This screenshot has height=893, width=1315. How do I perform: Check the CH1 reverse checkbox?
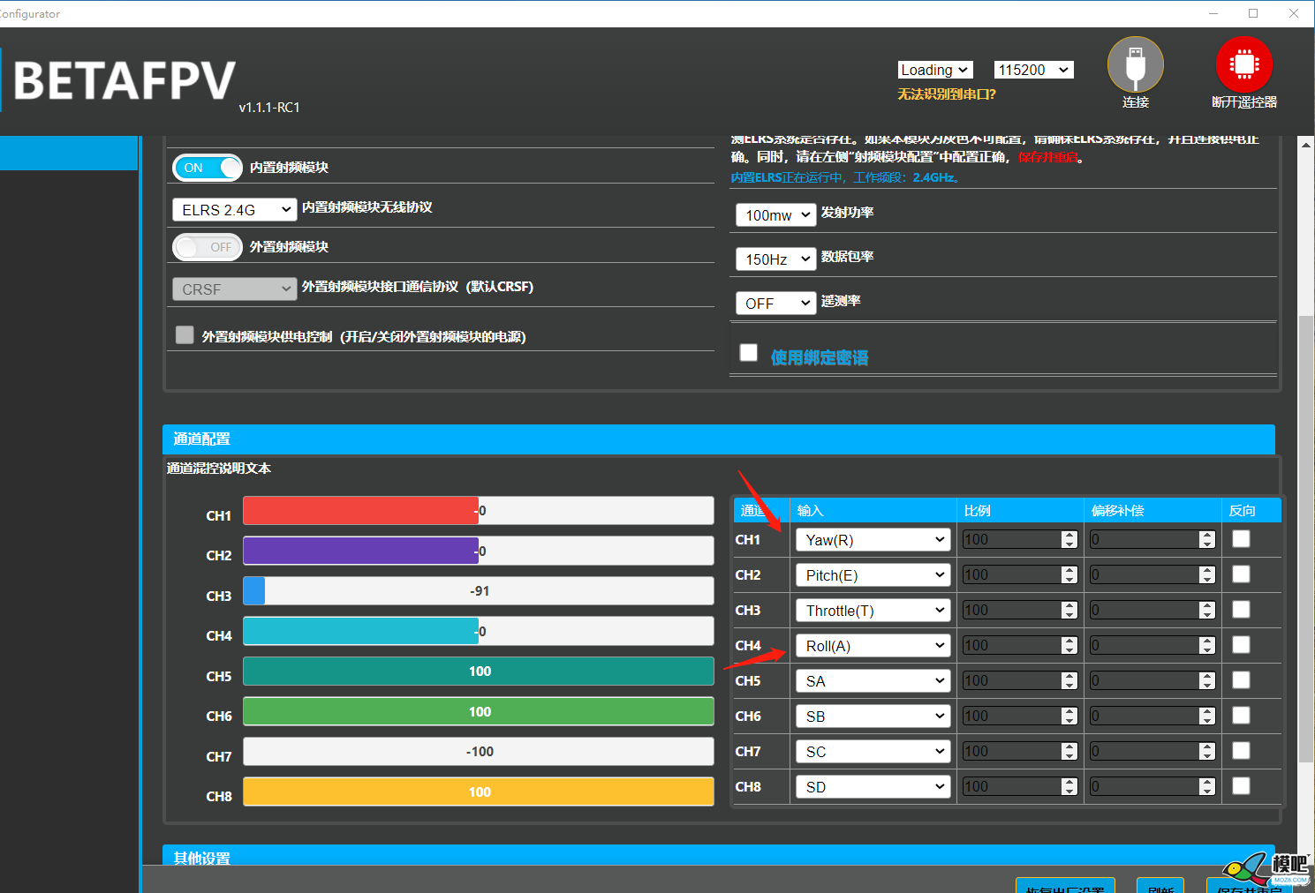(x=1241, y=538)
